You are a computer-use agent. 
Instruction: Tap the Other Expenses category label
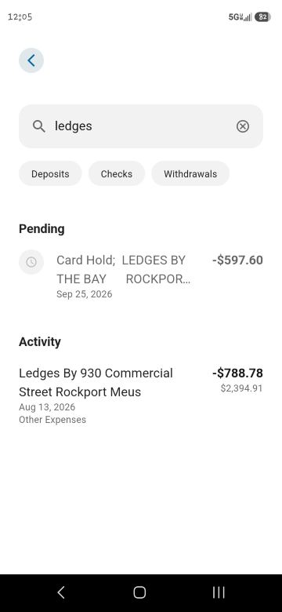[x=52, y=420]
